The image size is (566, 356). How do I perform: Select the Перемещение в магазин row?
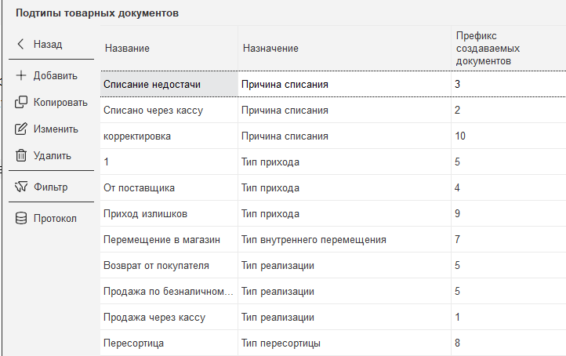[162, 240]
